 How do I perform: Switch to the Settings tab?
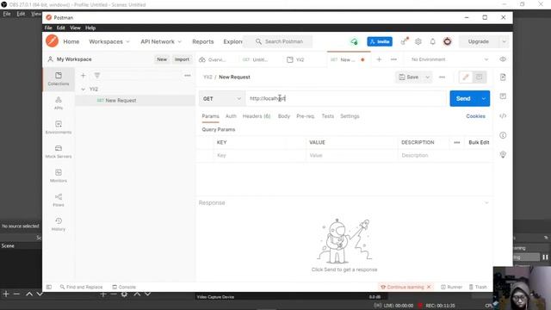click(350, 116)
